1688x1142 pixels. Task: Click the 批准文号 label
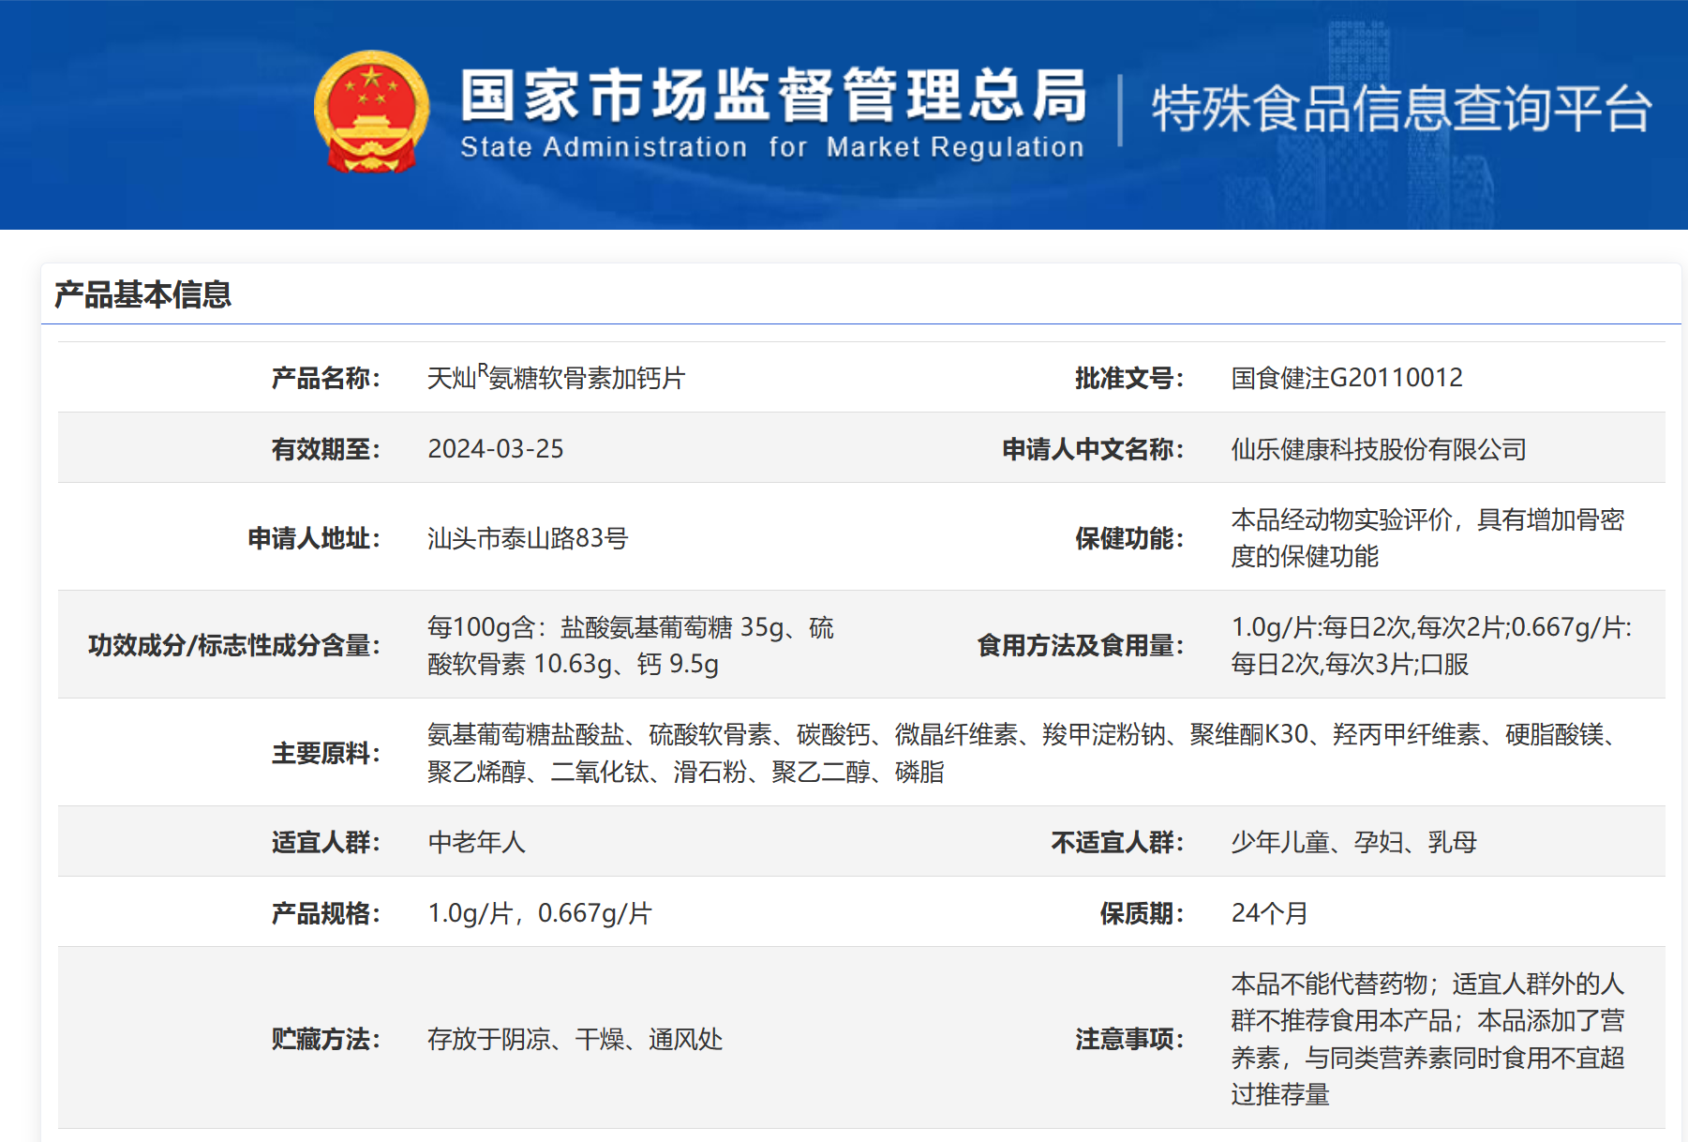(x=1129, y=378)
